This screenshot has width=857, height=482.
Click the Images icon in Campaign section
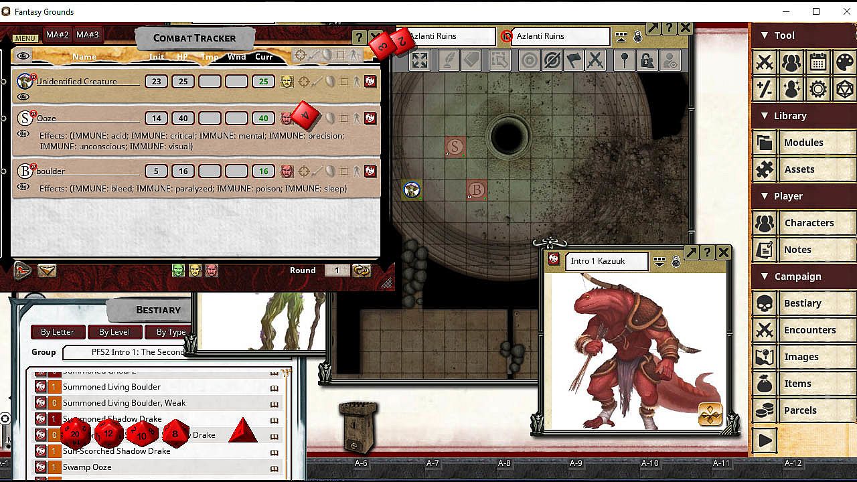coord(765,357)
